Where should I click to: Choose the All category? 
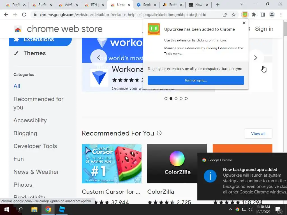17,86
